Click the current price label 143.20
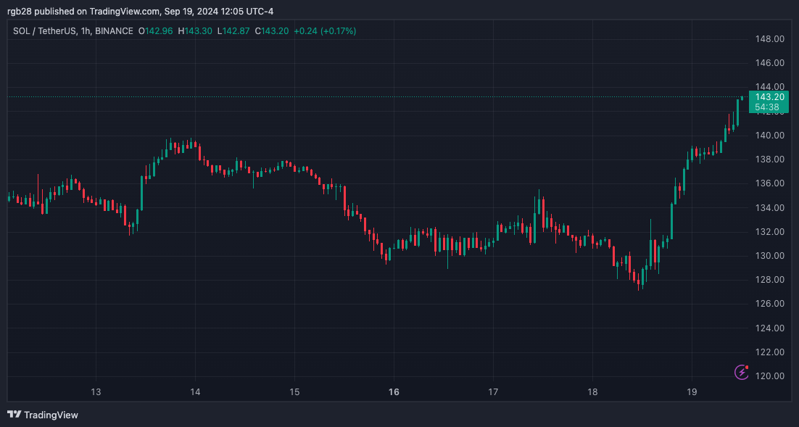Viewport: 799px width, 427px height. coord(769,97)
